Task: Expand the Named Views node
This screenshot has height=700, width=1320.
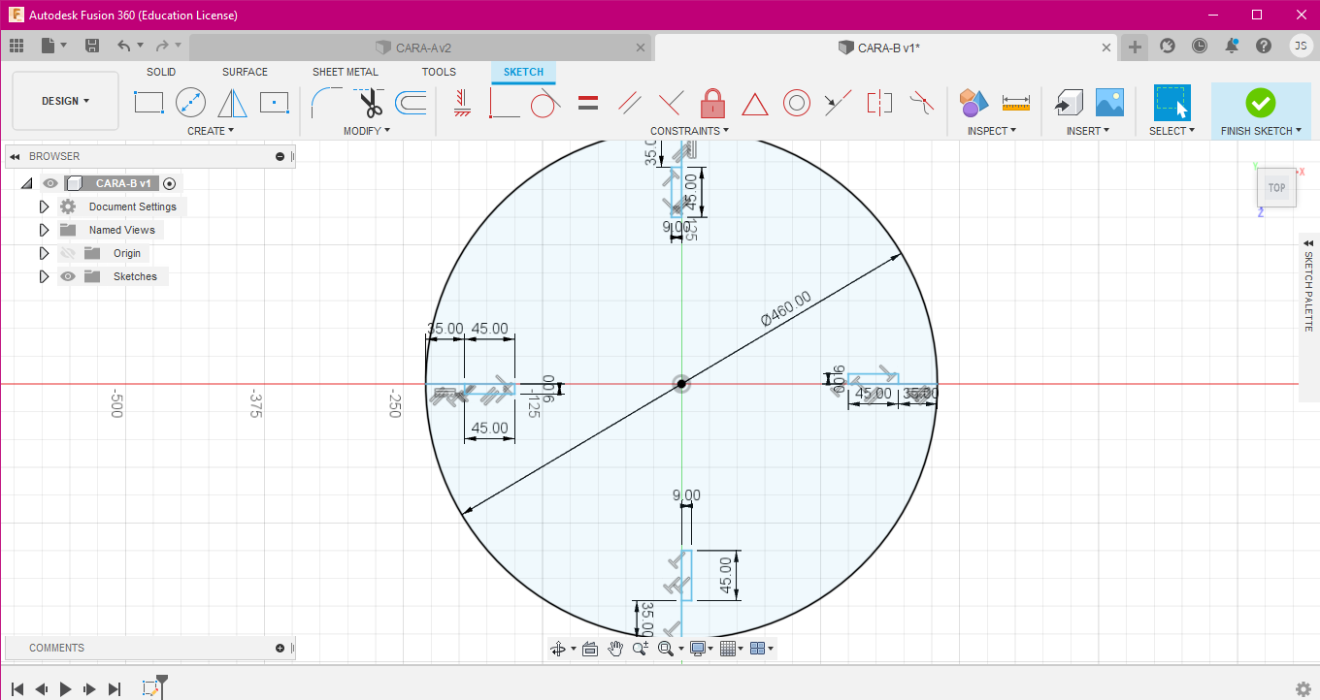Action: 44,230
